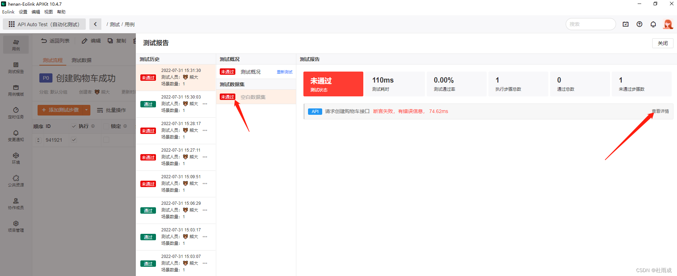Click the 批量操作 button
The height and width of the screenshot is (276, 677).
point(112,110)
